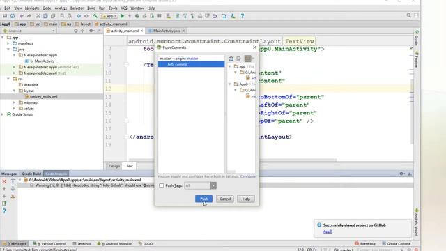Click the Help button in Push Commits
The width and height of the screenshot is (446, 251).
coord(246,199)
